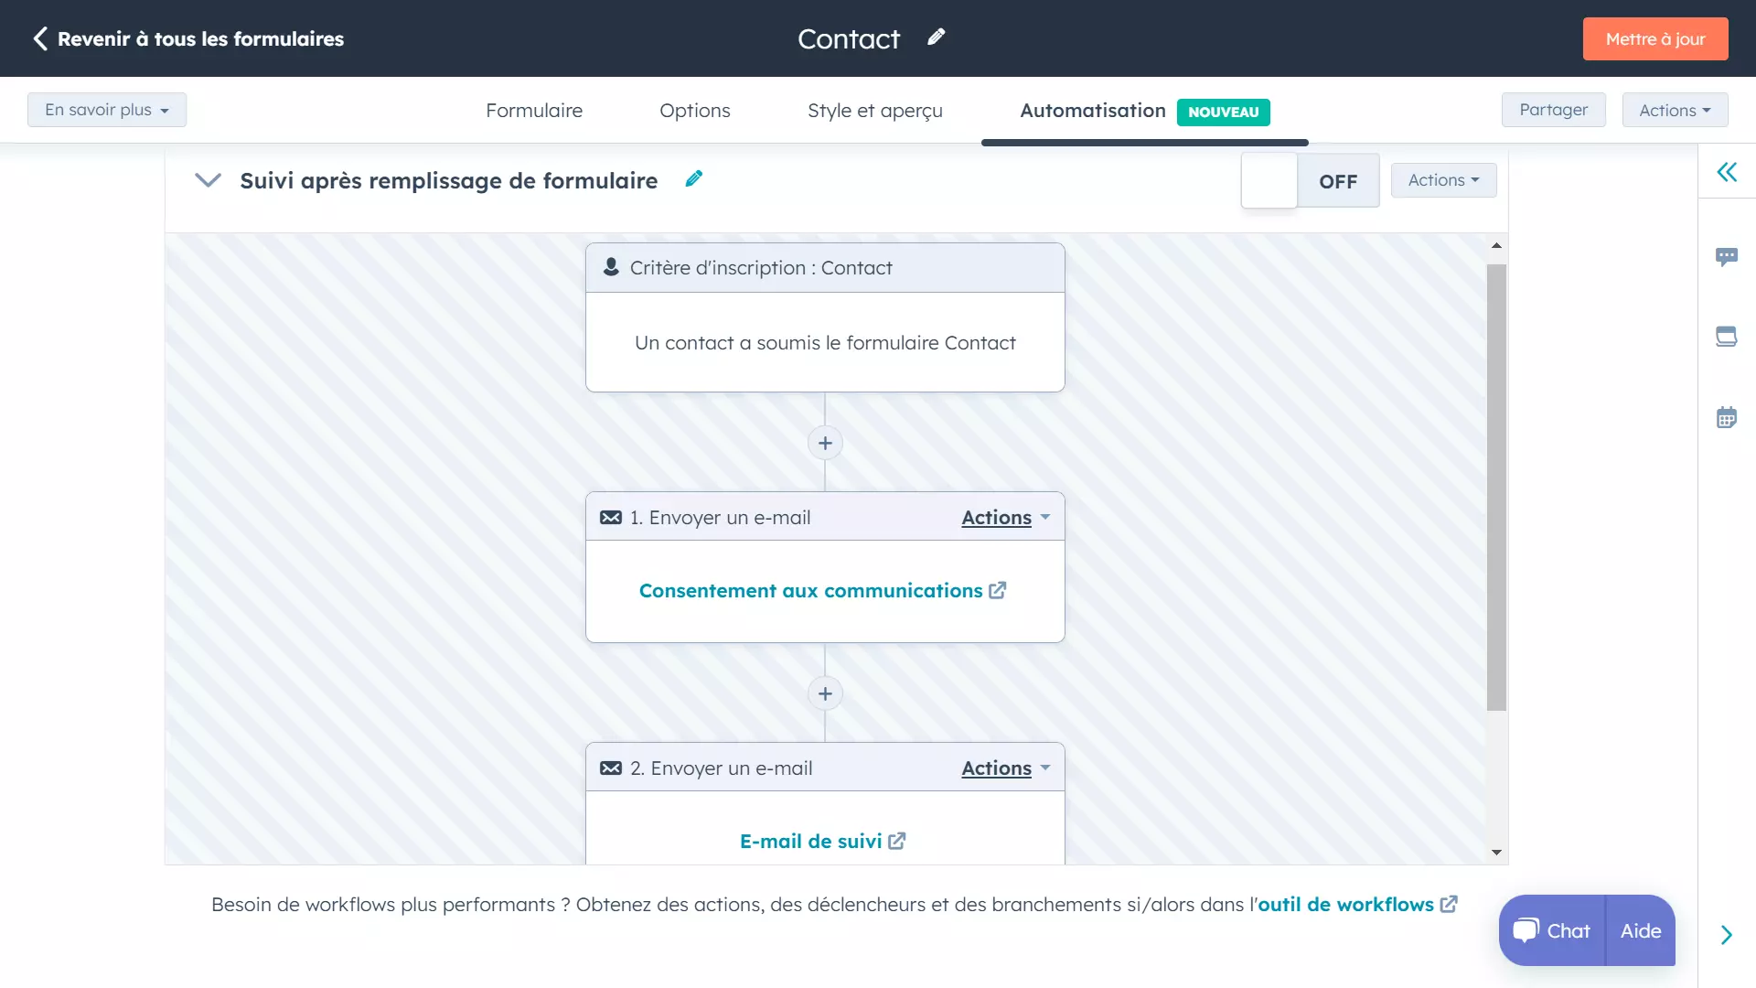Click the back arrow to all forms
The width and height of the screenshot is (1756, 988).
40,38
